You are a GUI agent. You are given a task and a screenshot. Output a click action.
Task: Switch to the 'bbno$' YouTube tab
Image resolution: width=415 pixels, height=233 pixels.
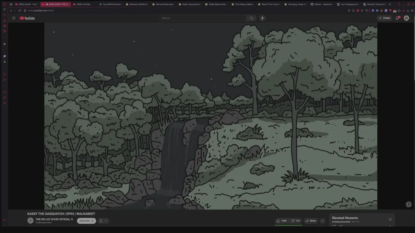coord(27,4)
